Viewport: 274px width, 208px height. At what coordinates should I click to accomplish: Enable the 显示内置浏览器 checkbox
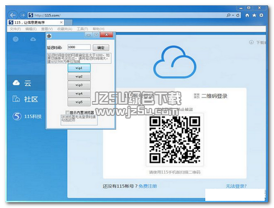pos(67,112)
